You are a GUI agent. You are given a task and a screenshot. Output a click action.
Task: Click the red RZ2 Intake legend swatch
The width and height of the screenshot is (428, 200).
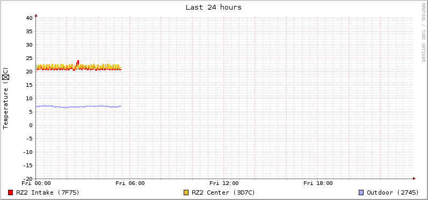click(11, 192)
